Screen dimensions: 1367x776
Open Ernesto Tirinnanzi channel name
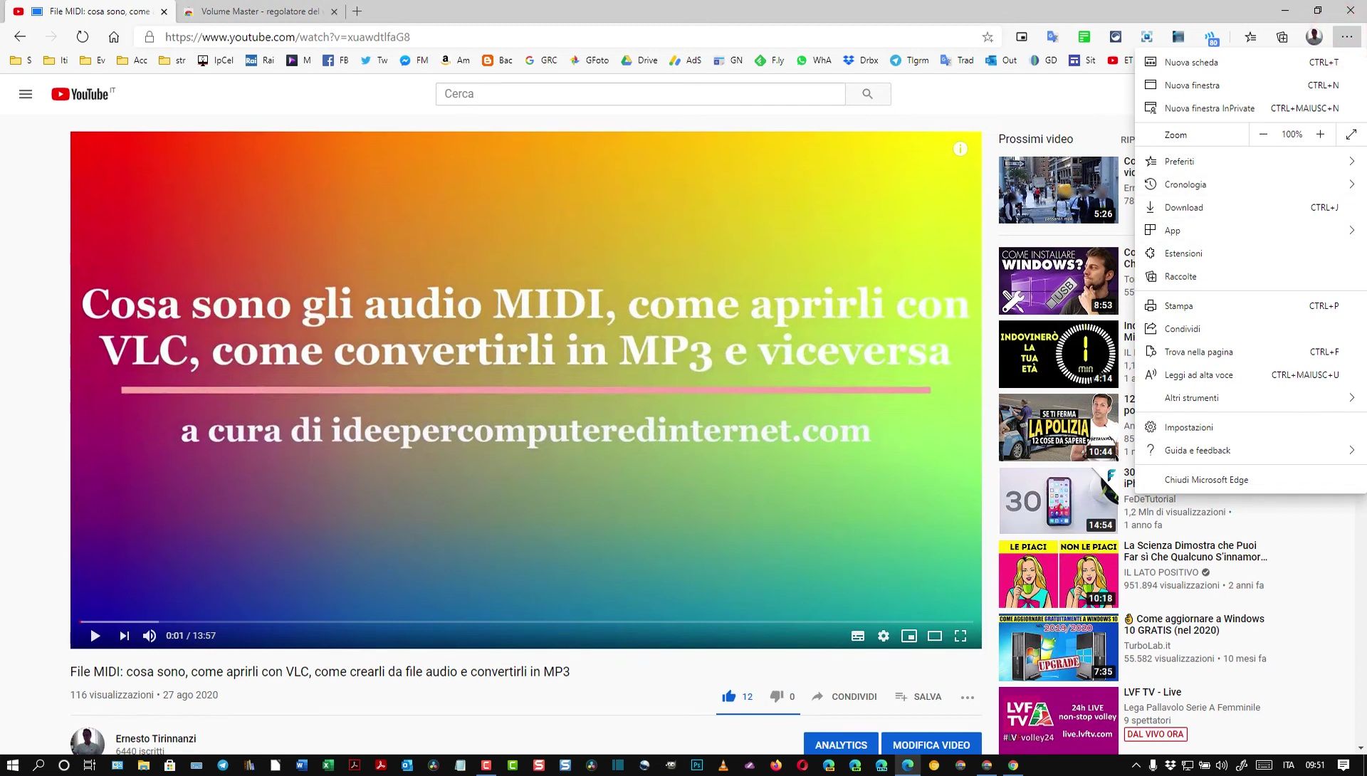coord(156,738)
